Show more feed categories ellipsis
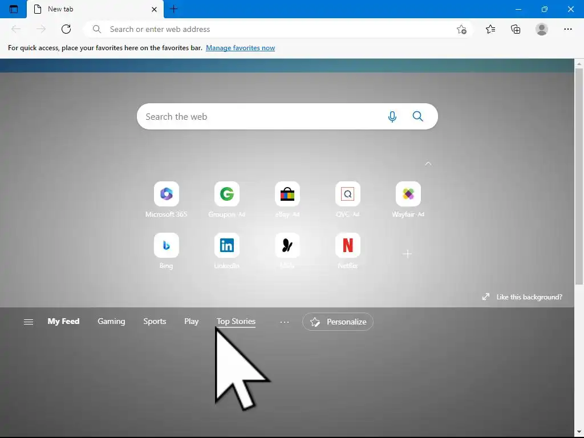584x438 pixels. point(285,322)
